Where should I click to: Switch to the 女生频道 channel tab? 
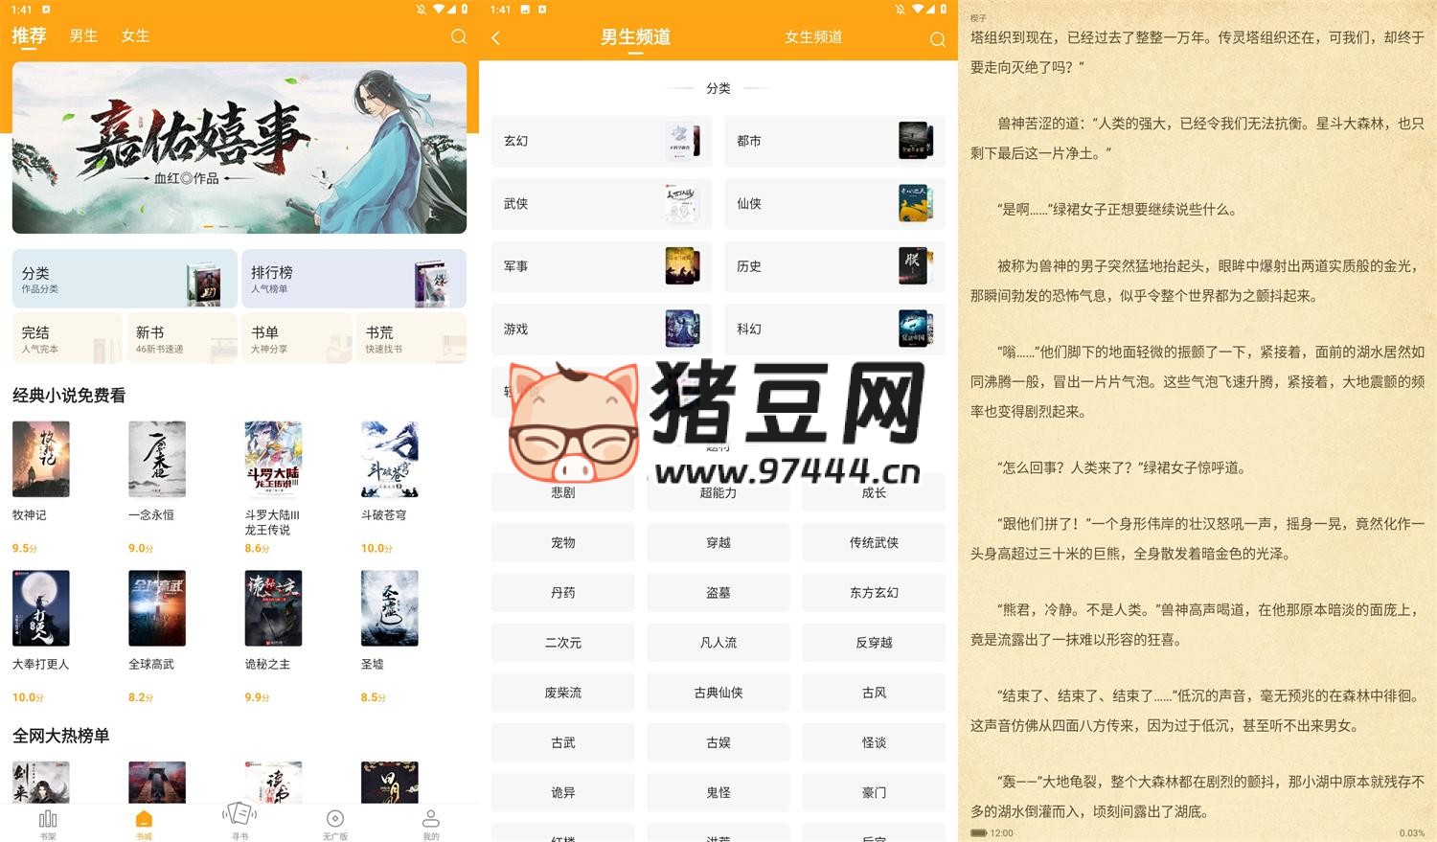point(812,38)
